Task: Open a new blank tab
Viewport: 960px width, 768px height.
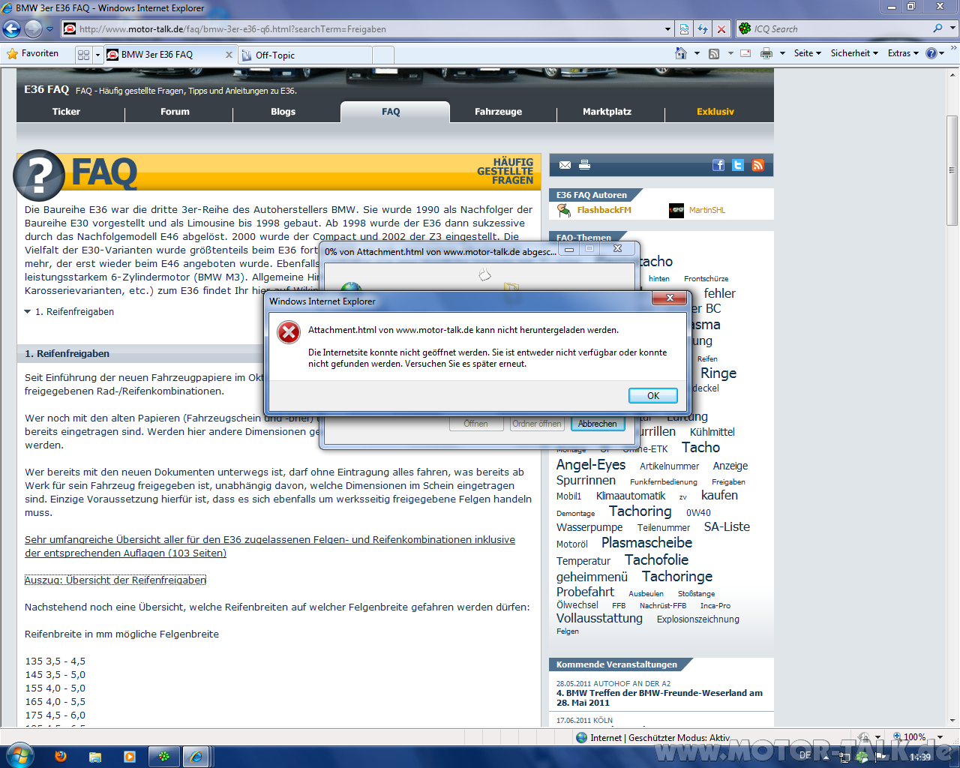Action: (382, 55)
